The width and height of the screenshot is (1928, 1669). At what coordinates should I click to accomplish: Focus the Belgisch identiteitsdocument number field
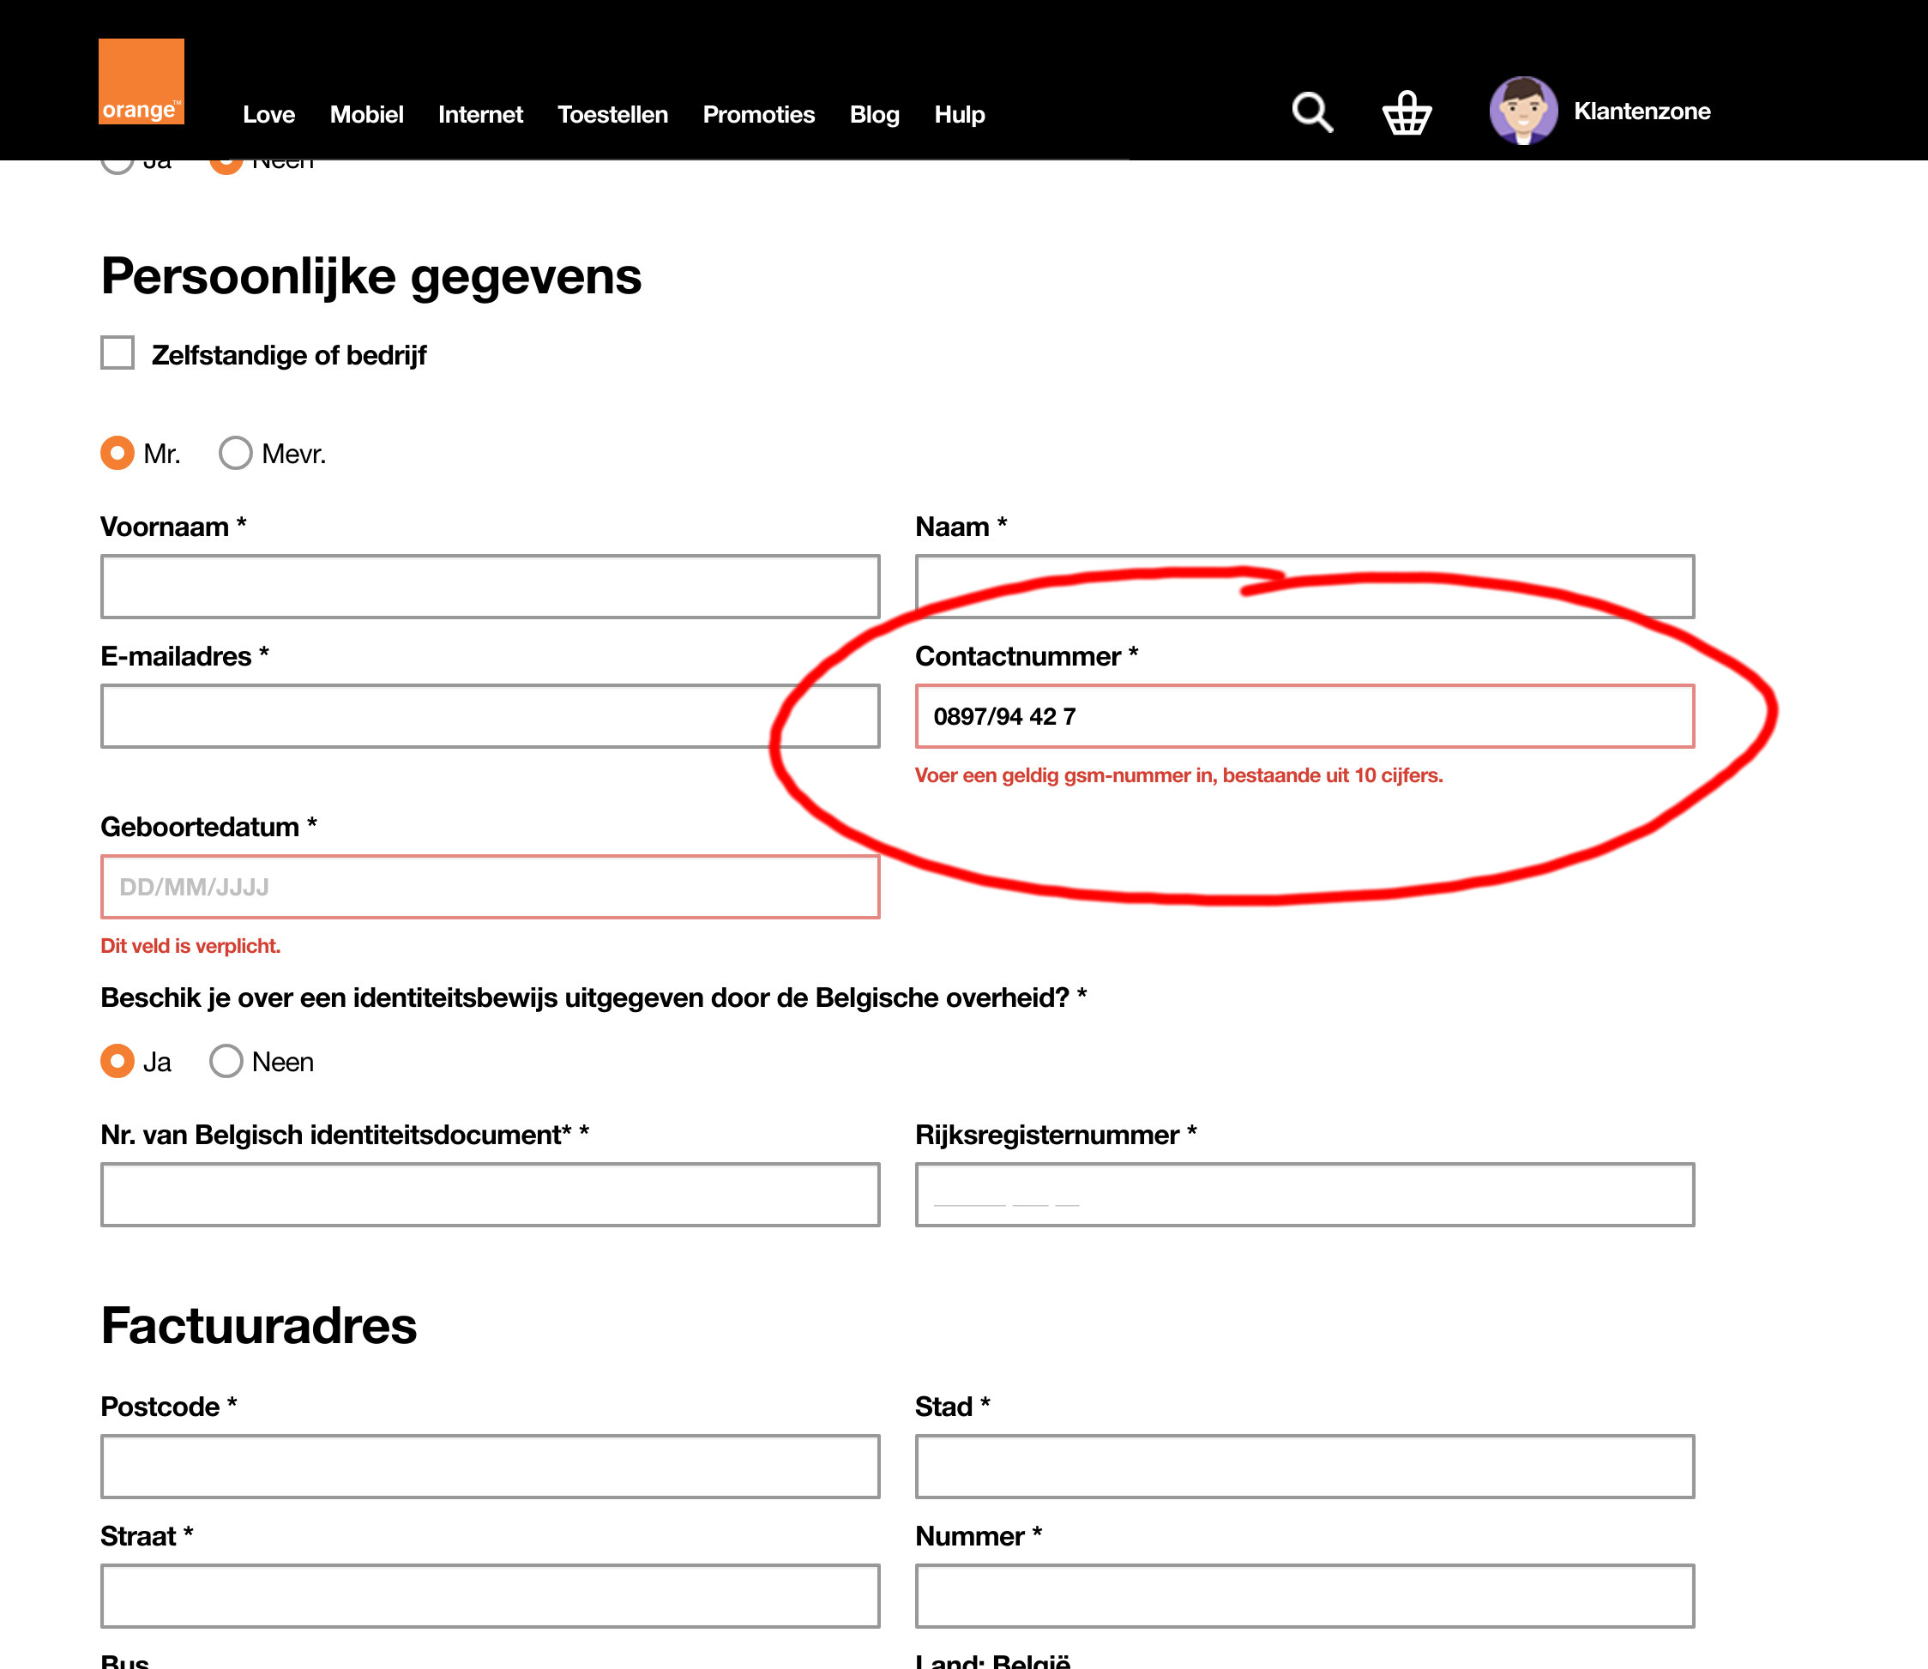point(490,1195)
